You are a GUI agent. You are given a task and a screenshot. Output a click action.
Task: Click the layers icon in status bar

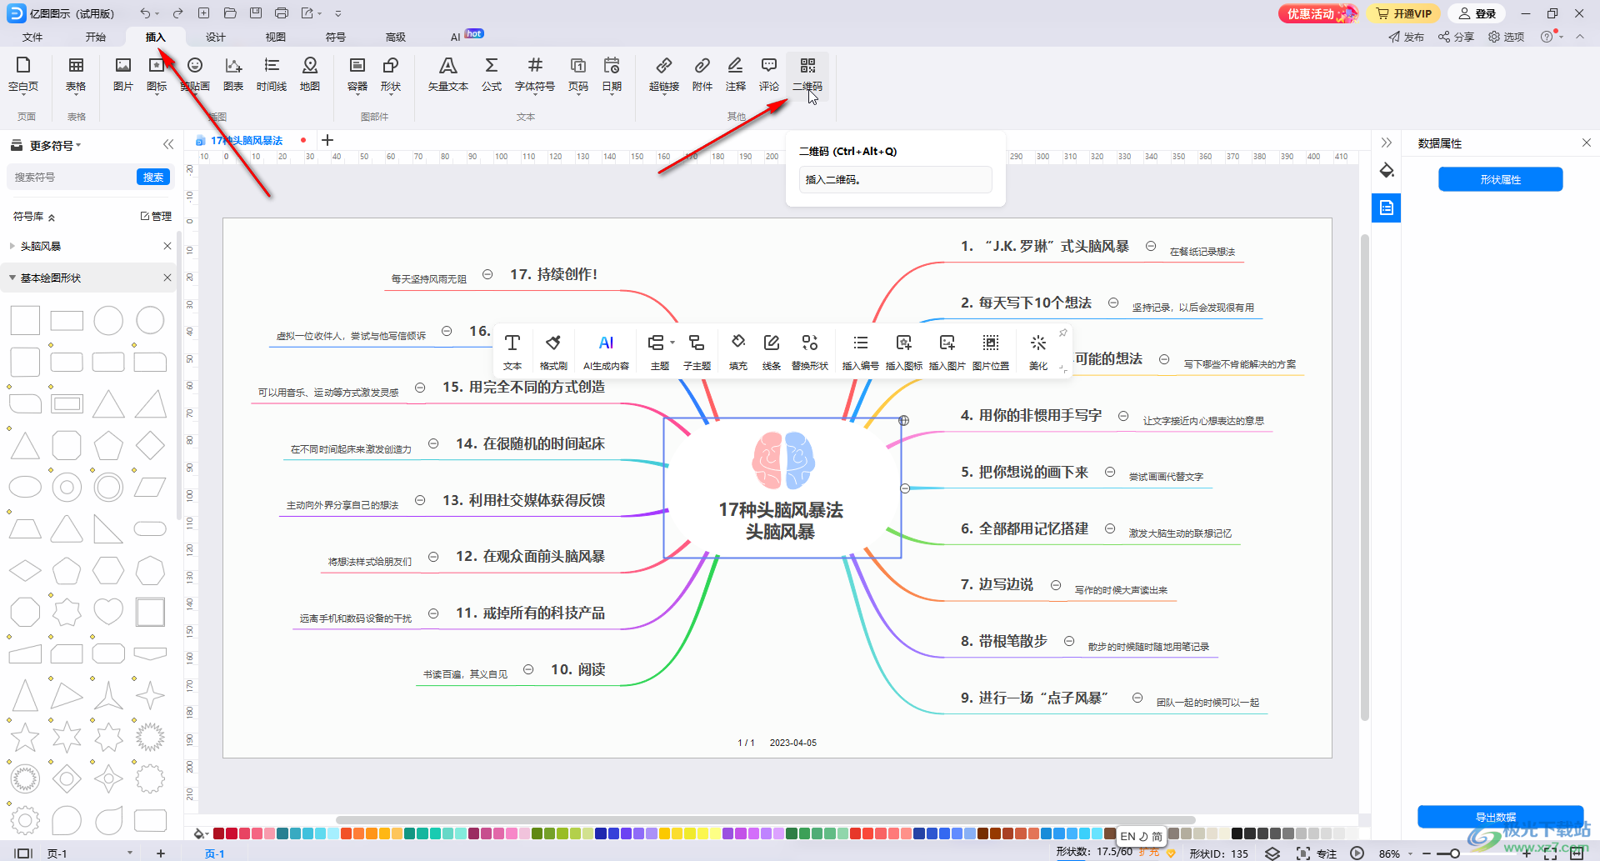[x=1272, y=853]
